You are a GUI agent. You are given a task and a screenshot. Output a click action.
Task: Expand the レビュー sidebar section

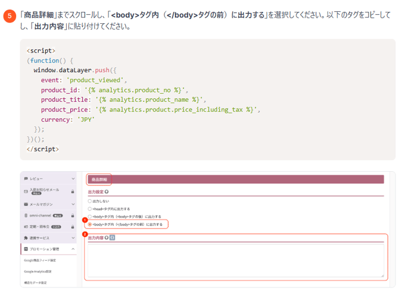(x=73, y=179)
